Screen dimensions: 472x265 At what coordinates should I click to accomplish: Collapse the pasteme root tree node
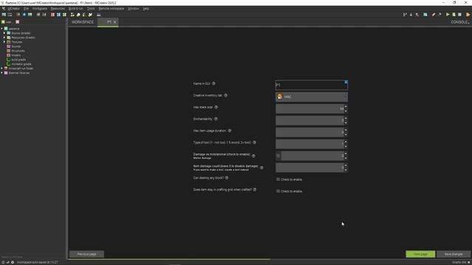2,29
